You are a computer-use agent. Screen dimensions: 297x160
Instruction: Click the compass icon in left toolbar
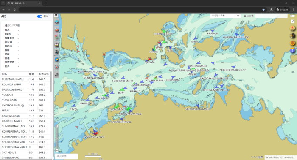(56, 67)
